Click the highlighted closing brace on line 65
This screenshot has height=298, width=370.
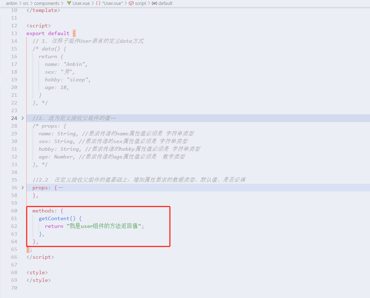28,249
